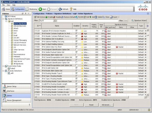Open MySDN globe icon
The height and width of the screenshot is (113, 152).
point(77,17)
